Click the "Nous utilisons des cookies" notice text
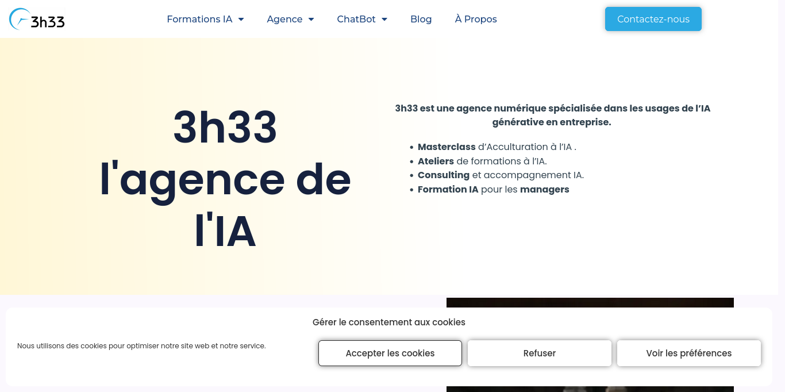Viewport: 785px width, 392px height. point(141,346)
